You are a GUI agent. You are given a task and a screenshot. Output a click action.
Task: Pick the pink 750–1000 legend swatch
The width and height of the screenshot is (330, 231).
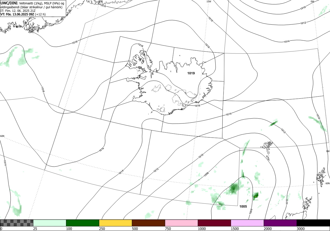pyautogui.click(x=181, y=223)
